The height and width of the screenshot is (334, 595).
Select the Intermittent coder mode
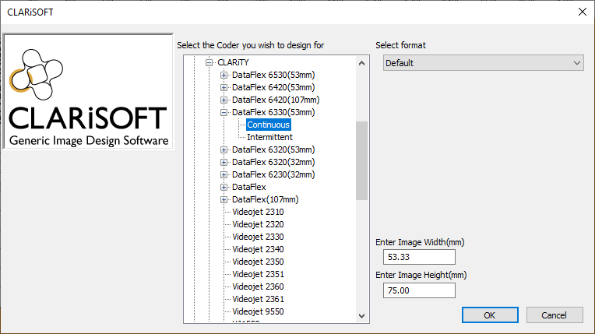tap(269, 137)
